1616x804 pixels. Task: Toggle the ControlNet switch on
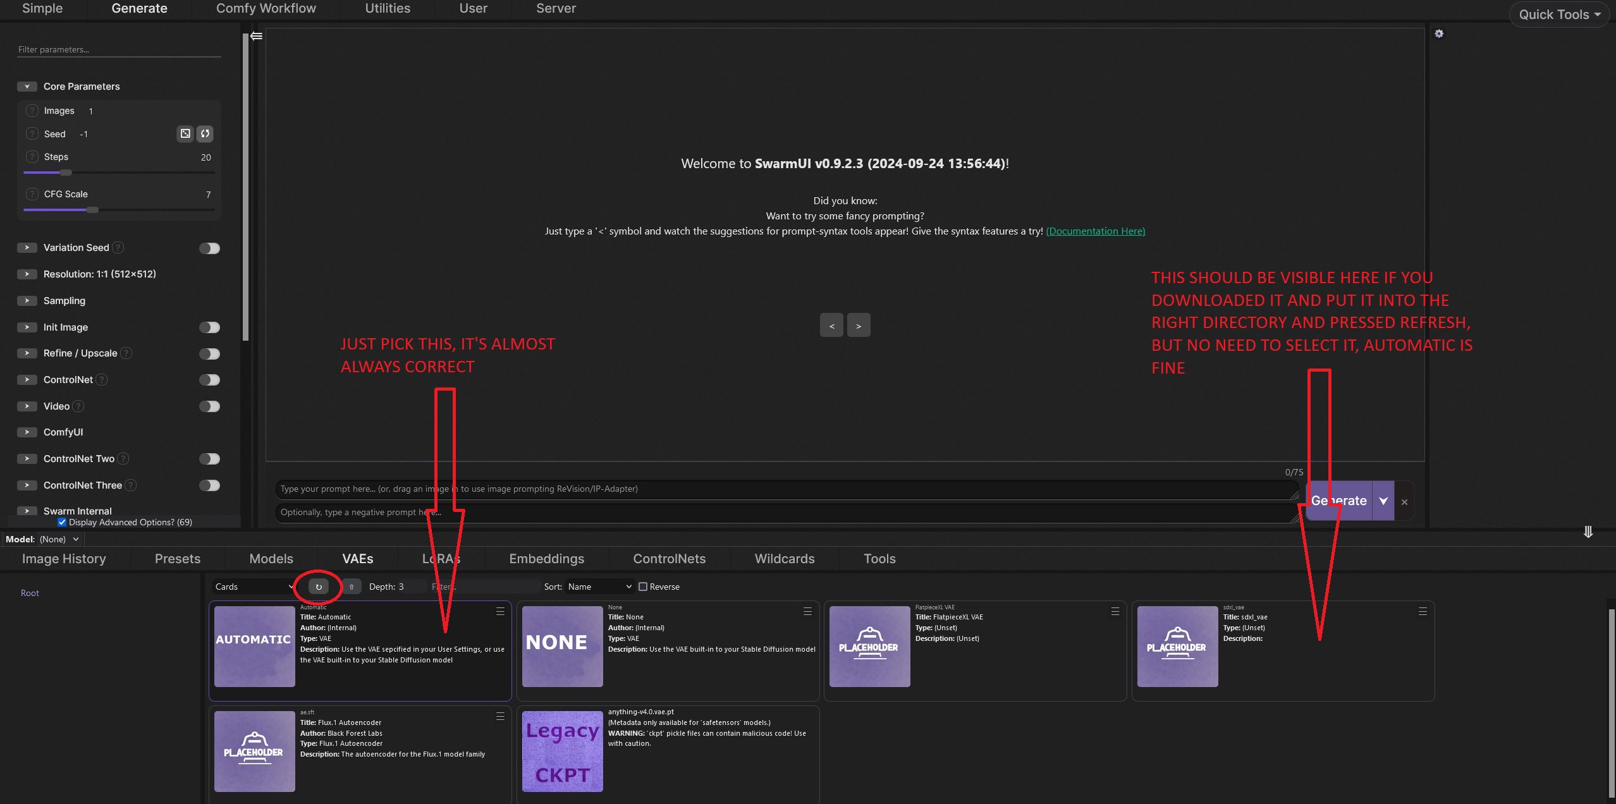(x=209, y=380)
